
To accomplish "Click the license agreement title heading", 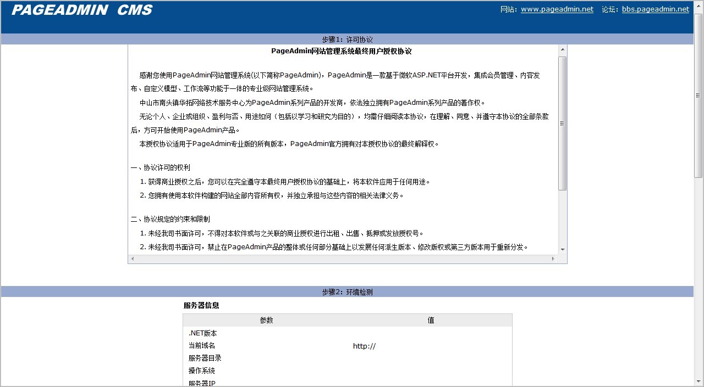I will [341, 51].
